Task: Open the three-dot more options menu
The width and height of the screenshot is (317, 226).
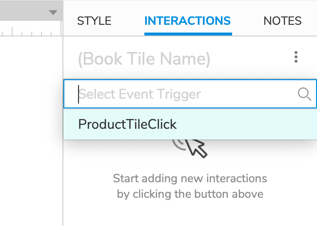Action: (296, 57)
